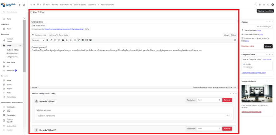Switch to the Código editor tab

click(x=233, y=35)
